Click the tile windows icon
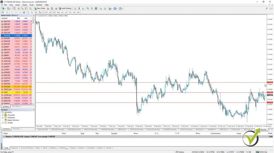The height and width of the screenshot is (153, 274). (x=96, y=9)
